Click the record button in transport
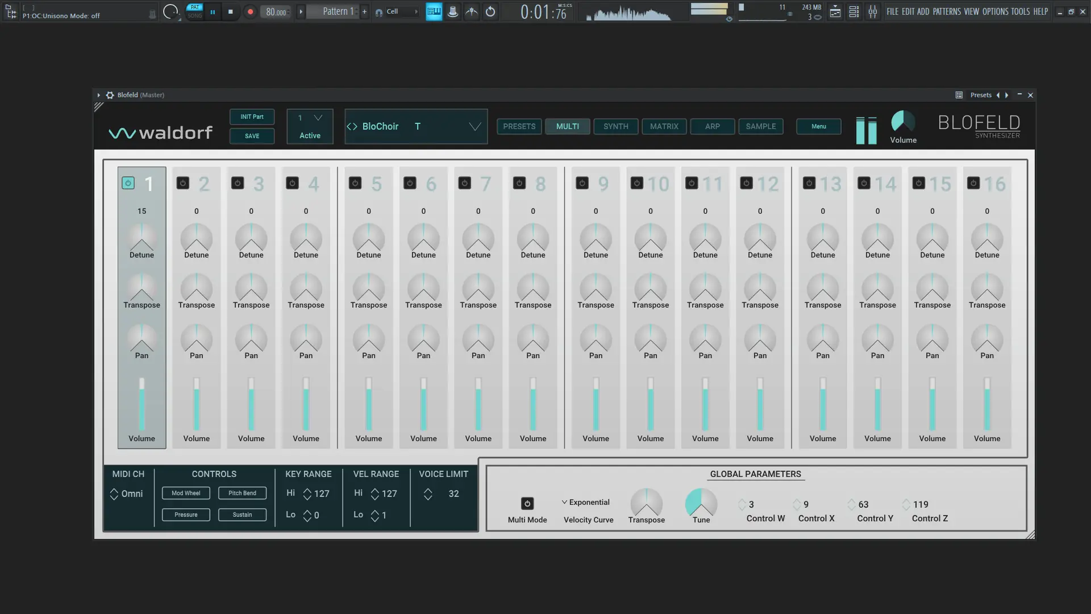 click(250, 11)
